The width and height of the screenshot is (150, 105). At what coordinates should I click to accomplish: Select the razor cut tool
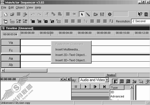point(88,14)
